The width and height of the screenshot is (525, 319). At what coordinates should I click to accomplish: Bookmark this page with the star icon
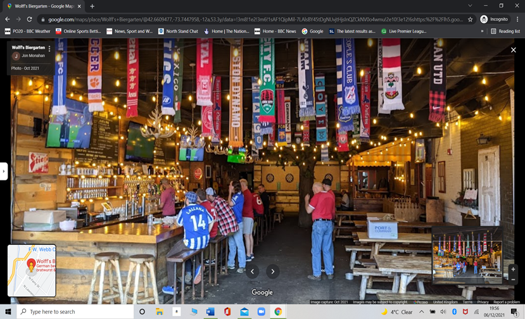click(470, 20)
